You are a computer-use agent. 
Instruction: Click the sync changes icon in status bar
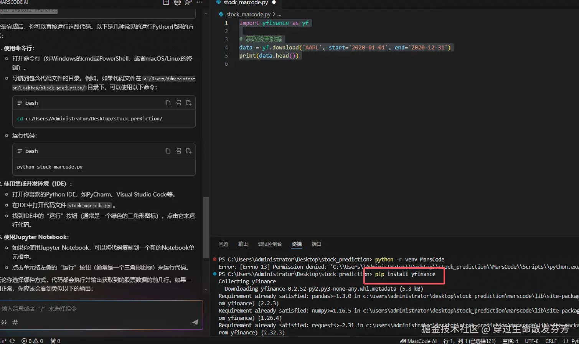coord(12,341)
